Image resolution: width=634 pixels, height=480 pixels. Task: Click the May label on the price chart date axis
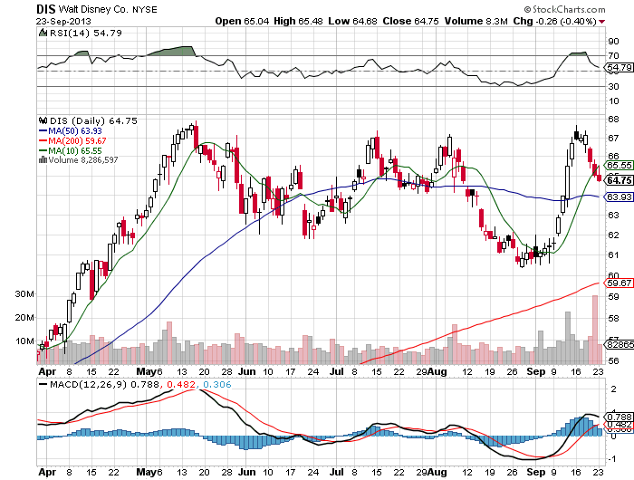tap(147, 371)
